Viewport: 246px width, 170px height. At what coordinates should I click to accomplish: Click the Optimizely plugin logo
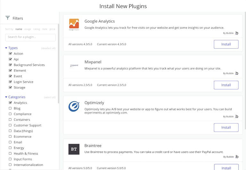pos(74,106)
